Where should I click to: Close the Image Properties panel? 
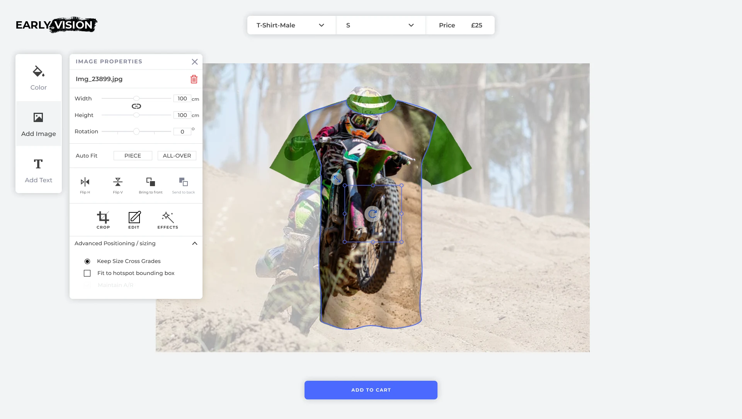point(195,62)
